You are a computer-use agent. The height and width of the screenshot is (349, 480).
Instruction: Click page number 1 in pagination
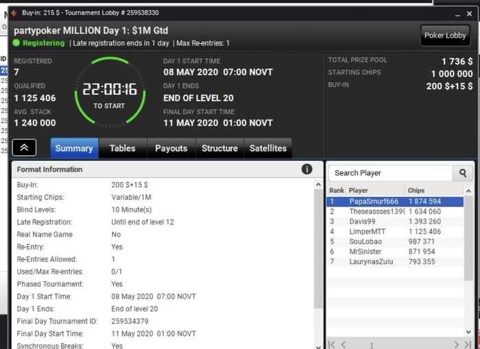372,346
